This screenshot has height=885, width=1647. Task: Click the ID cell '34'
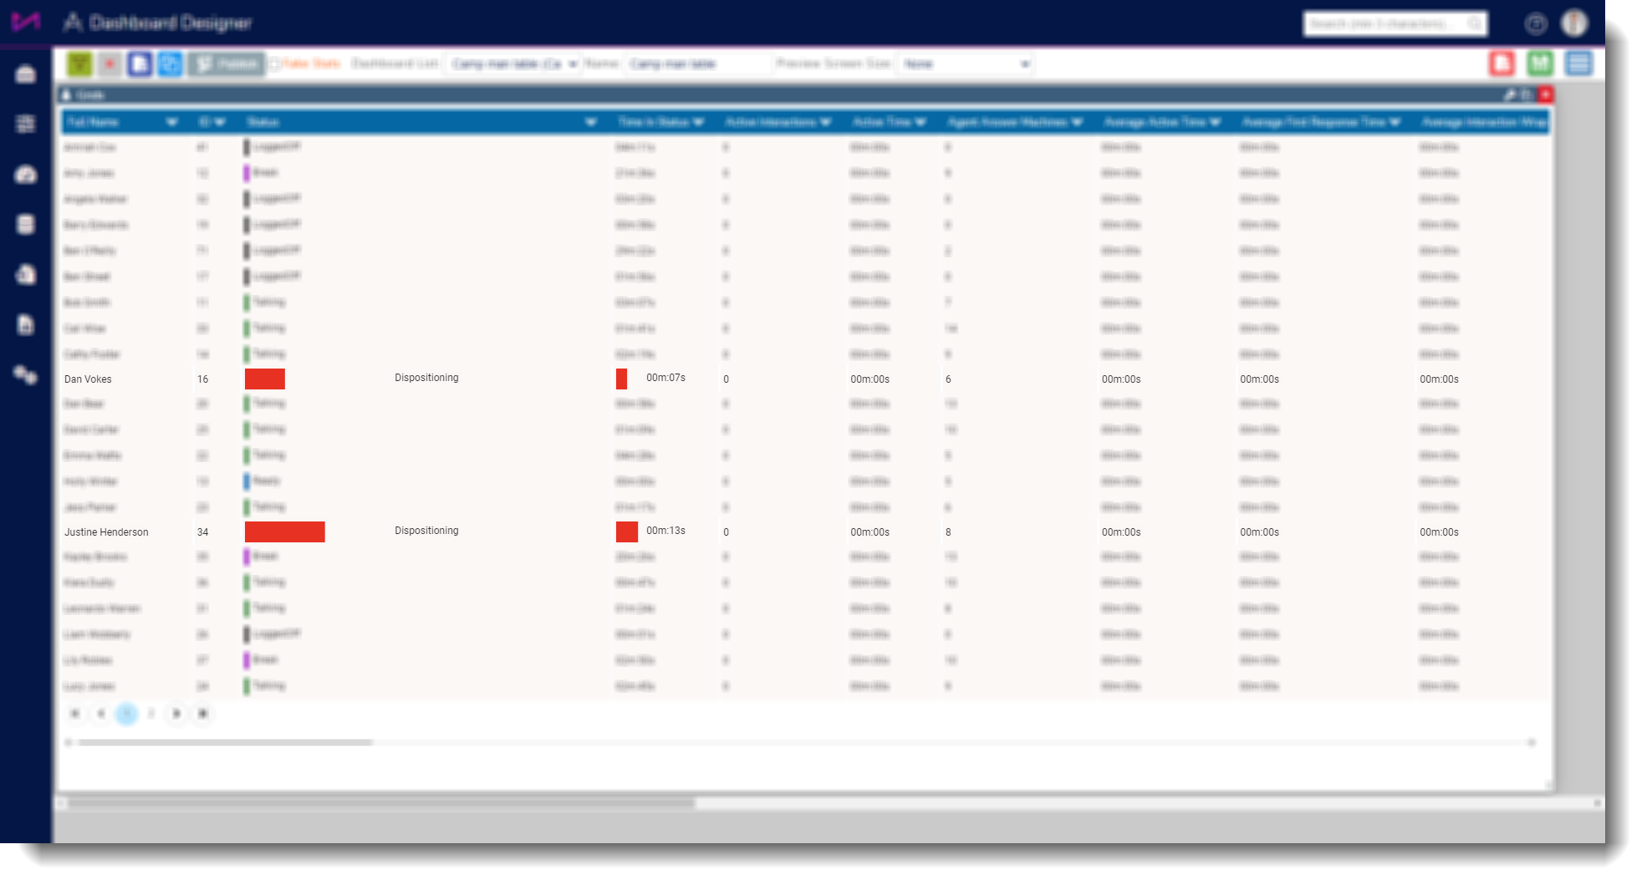pyautogui.click(x=202, y=532)
